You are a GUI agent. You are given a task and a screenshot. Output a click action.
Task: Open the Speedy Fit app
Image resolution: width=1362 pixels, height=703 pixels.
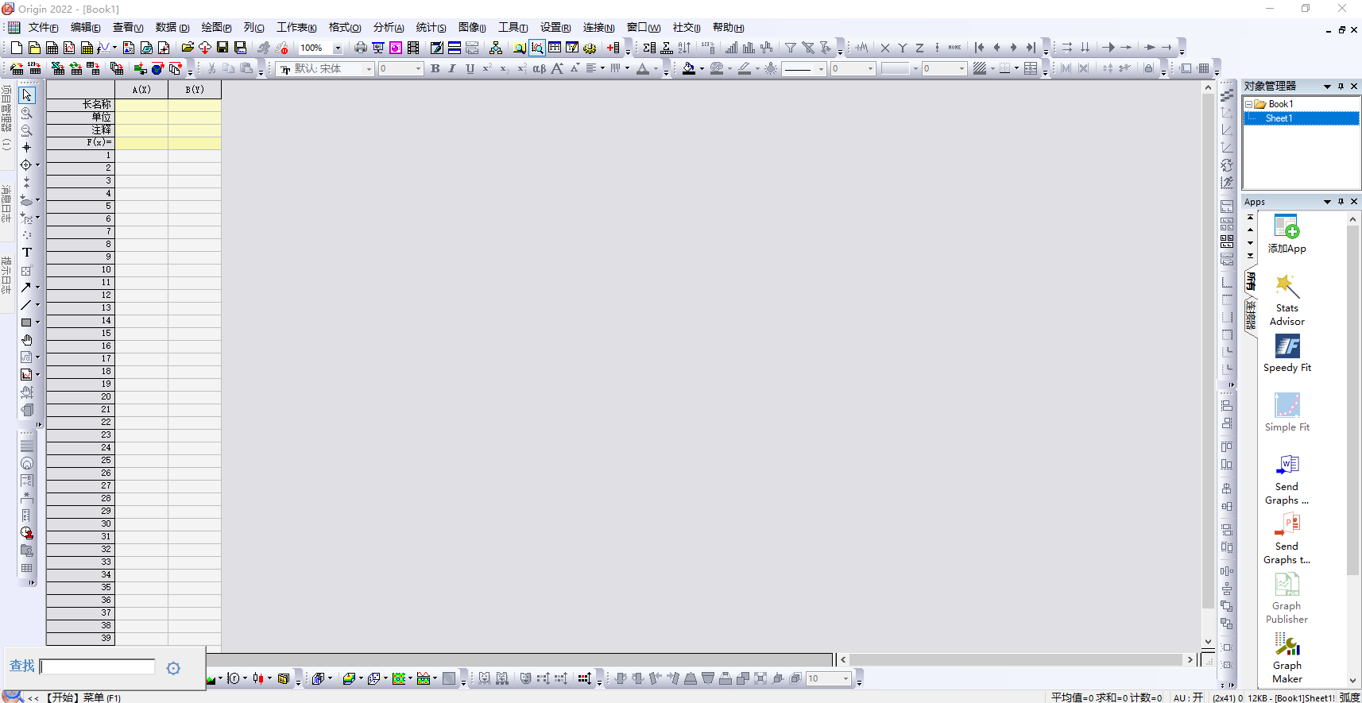(1287, 353)
